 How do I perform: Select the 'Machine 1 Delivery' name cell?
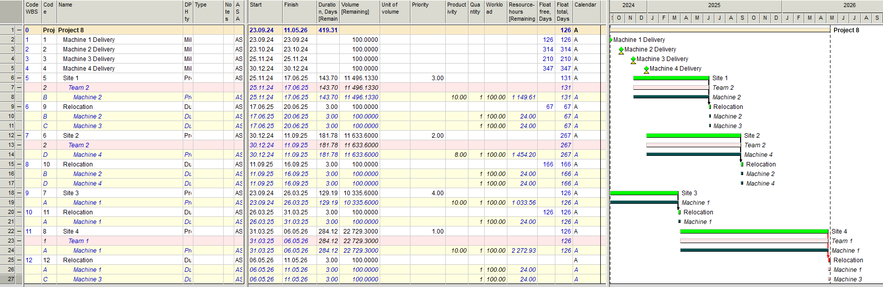point(120,40)
